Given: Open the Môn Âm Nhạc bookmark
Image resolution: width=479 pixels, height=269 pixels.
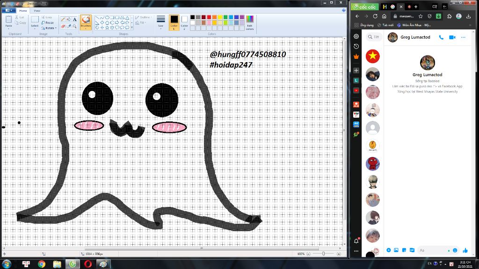Looking at the screenshot, I should [414, 25].
